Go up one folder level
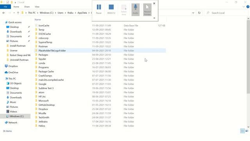This screenshot has width=250, height=141. point(18,13)
